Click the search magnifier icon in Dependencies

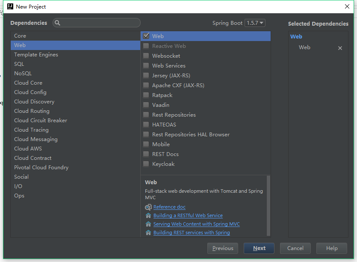pos(58,23)
